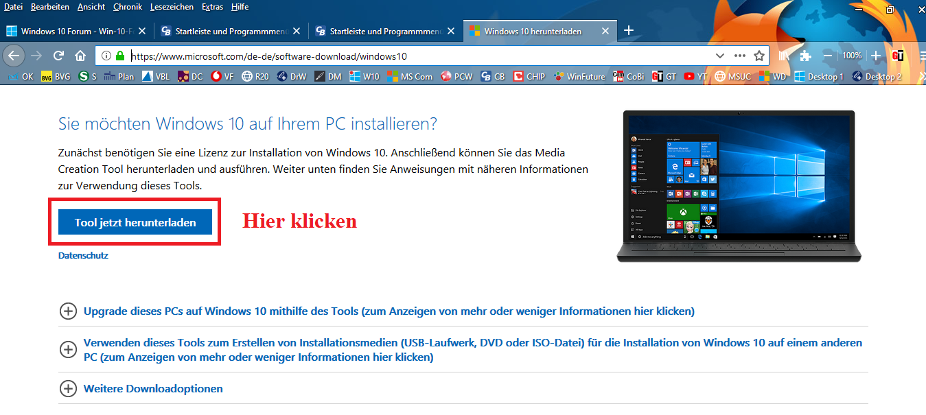
Task: Open the VBL bookmark
Action: pos(156,77)
